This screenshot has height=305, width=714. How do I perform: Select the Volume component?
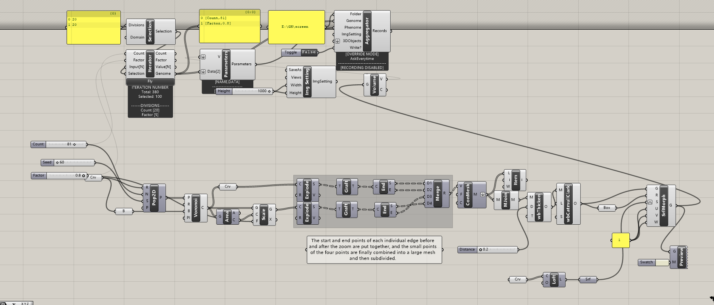tap(374, 84)
